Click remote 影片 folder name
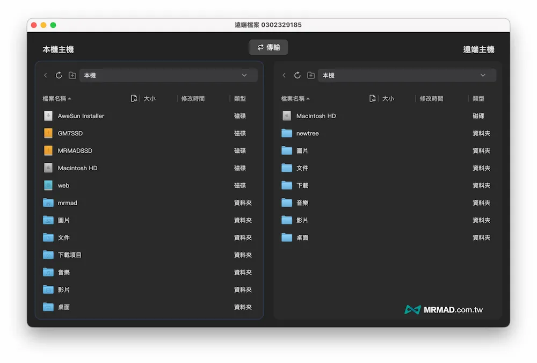The width and height of the screenshot is (537, 363). coord(302,220)
